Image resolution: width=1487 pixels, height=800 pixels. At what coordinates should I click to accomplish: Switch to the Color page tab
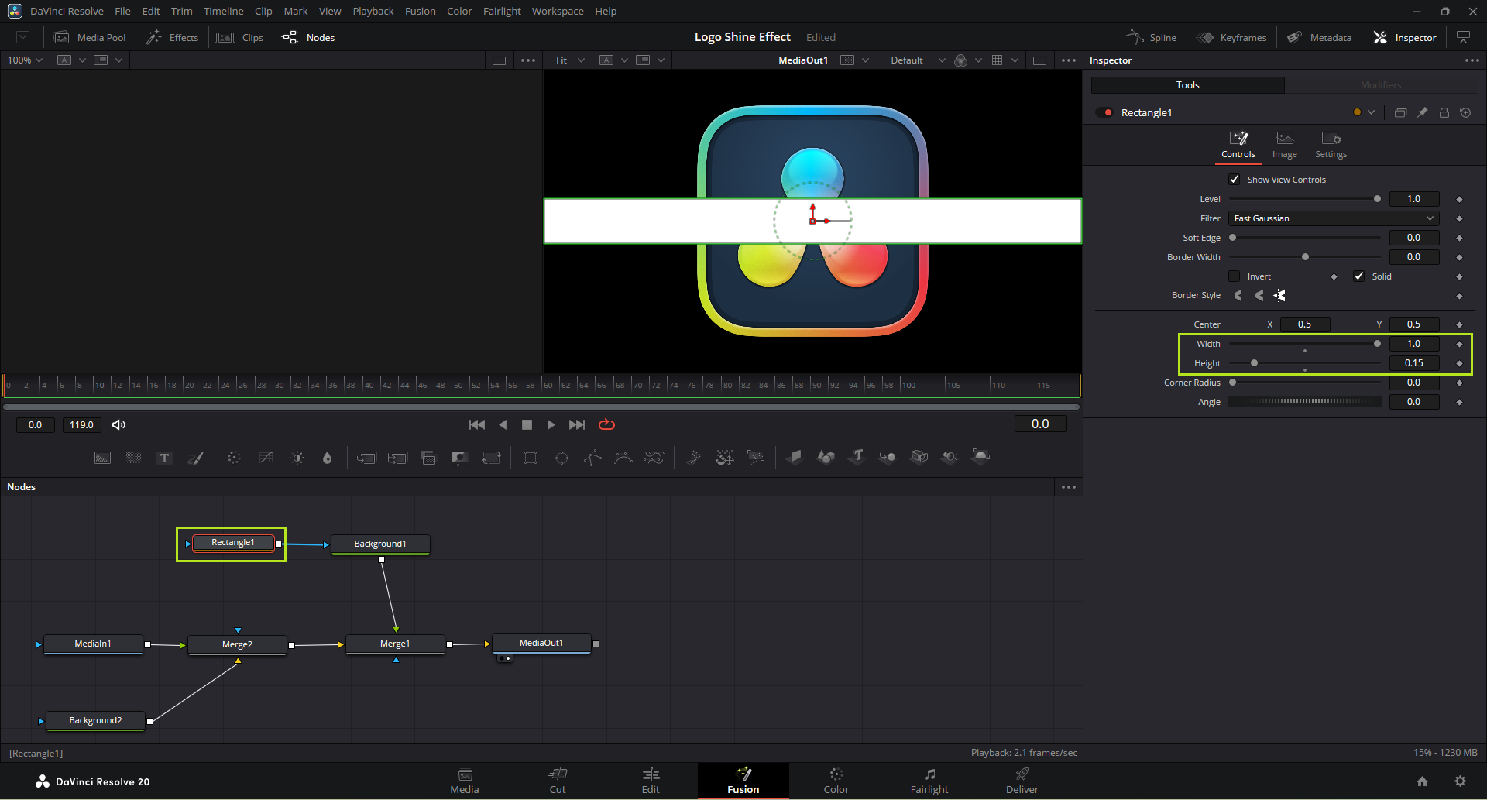(x=836, y=781)
